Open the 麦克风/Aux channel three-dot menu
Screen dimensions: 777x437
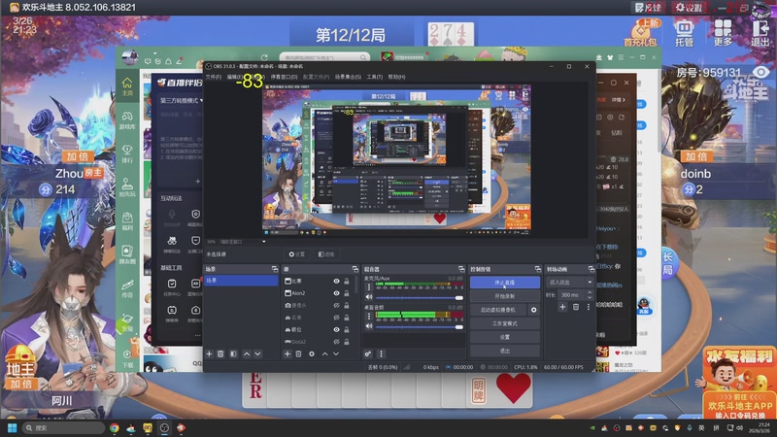[x=369, y=286]
